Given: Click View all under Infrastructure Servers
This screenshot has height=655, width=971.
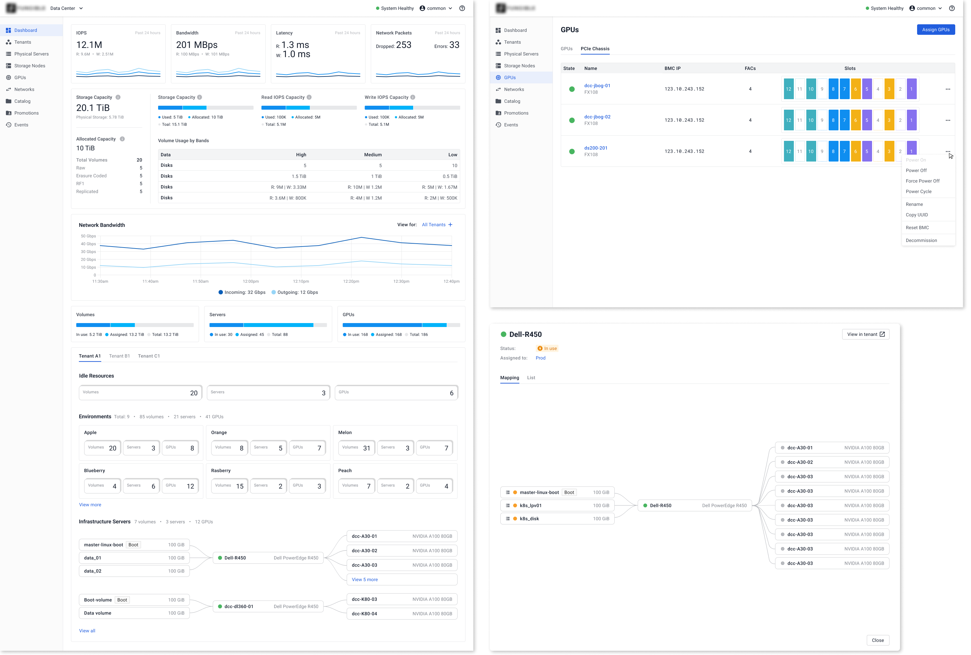Looking at the screenshot, I should click(87, 631).
